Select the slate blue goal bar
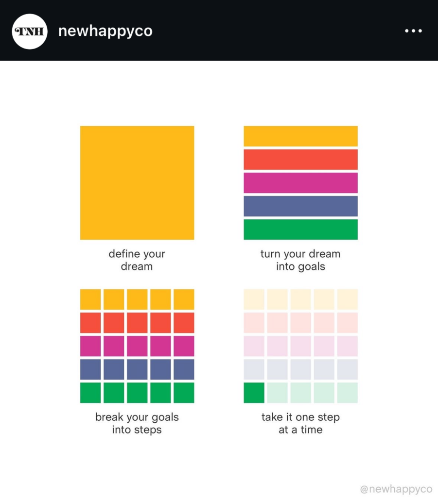 coord(300,206)
